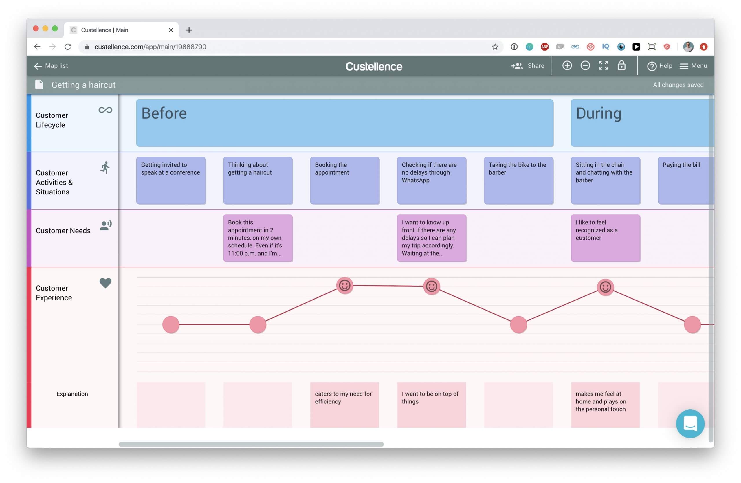Click the Booking the appointment activity card
The width and height of the screenshot is (741, 483).
345,180
